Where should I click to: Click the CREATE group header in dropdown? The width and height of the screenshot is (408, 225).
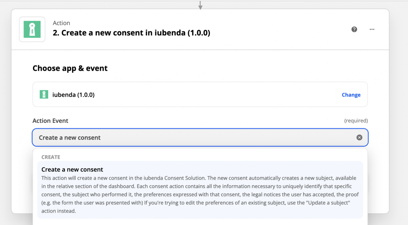51,157
